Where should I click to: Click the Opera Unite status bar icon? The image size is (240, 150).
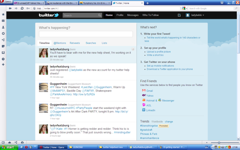[16, 142]
